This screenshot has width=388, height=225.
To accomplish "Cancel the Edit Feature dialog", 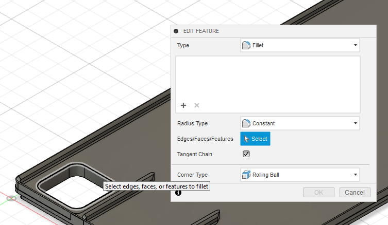I will pos(355,193).
